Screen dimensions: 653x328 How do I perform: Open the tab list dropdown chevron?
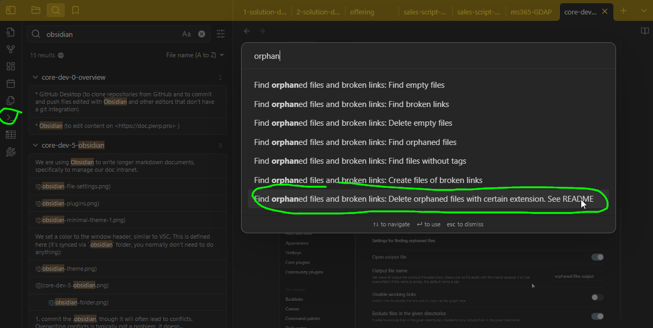click(x=643, y=11)
